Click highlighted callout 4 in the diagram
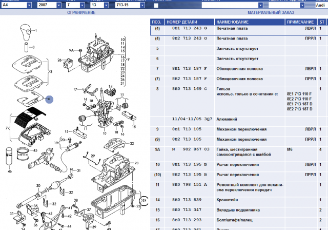The width and height of the screenshot is (328, 230). pos(49,99)
